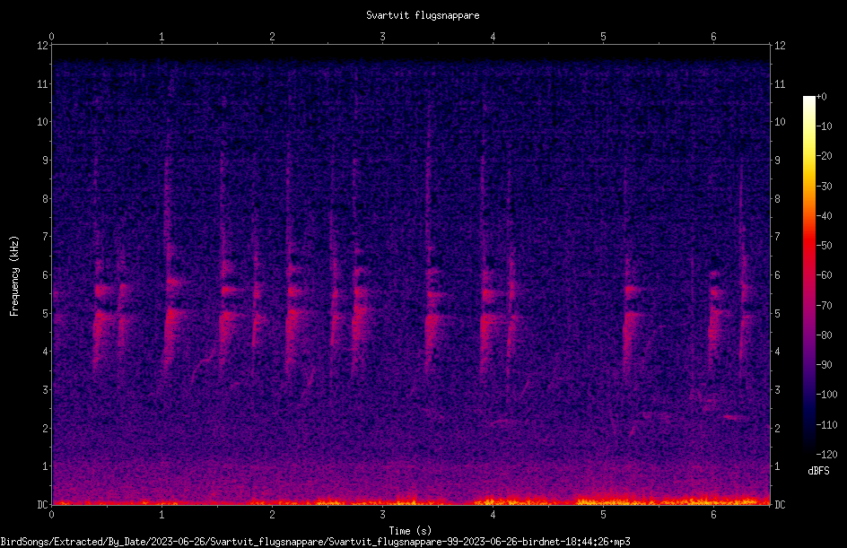Click the "+0" color scale label
This screenshot has height=548, width=847.
(x=821, y=97)
